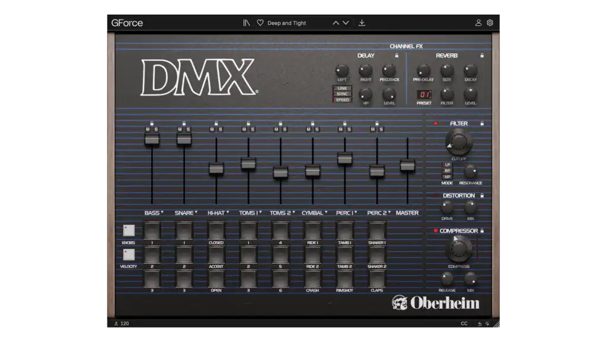Click the Hi-Hat channel fader
Viewport: 607px width, 342px height.
click(x=216, y=168)
